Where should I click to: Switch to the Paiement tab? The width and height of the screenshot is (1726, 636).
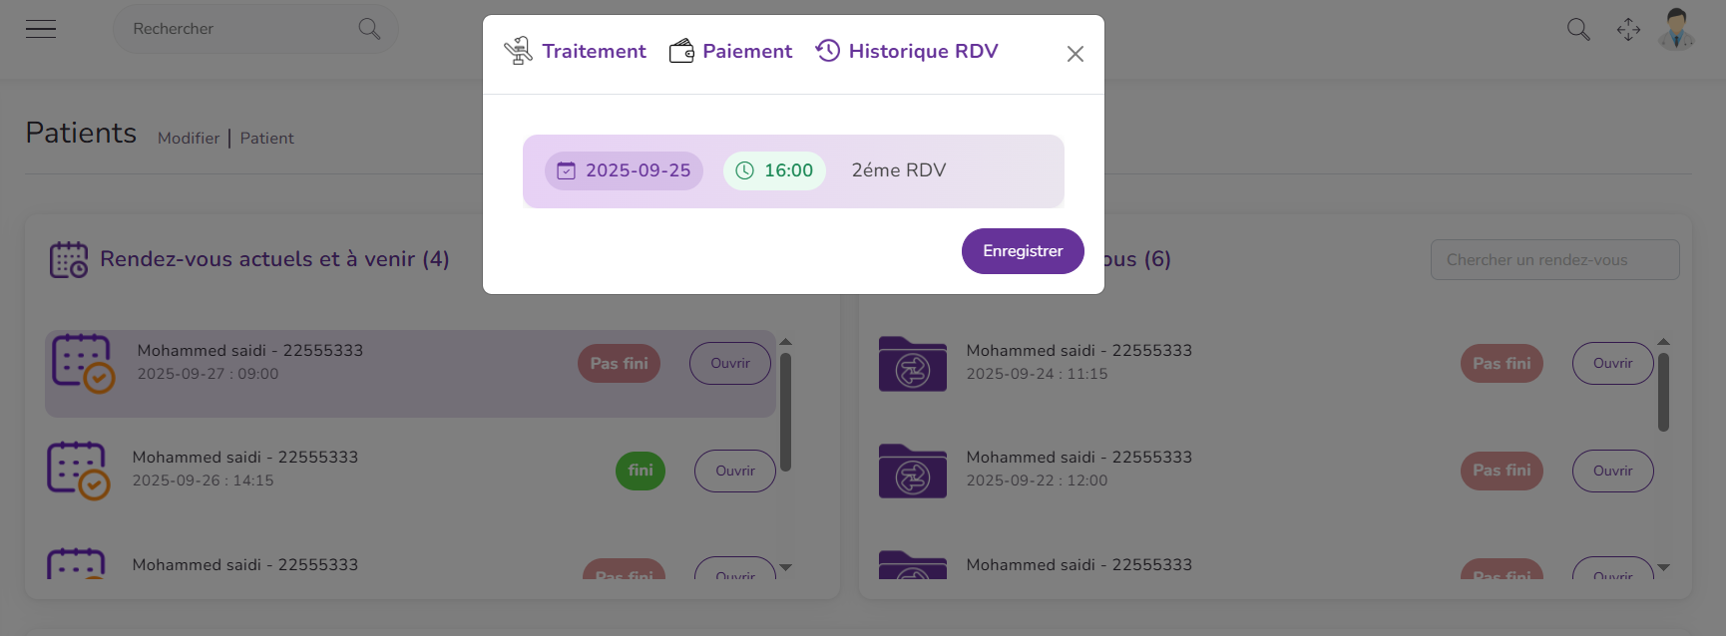point(730,51)
